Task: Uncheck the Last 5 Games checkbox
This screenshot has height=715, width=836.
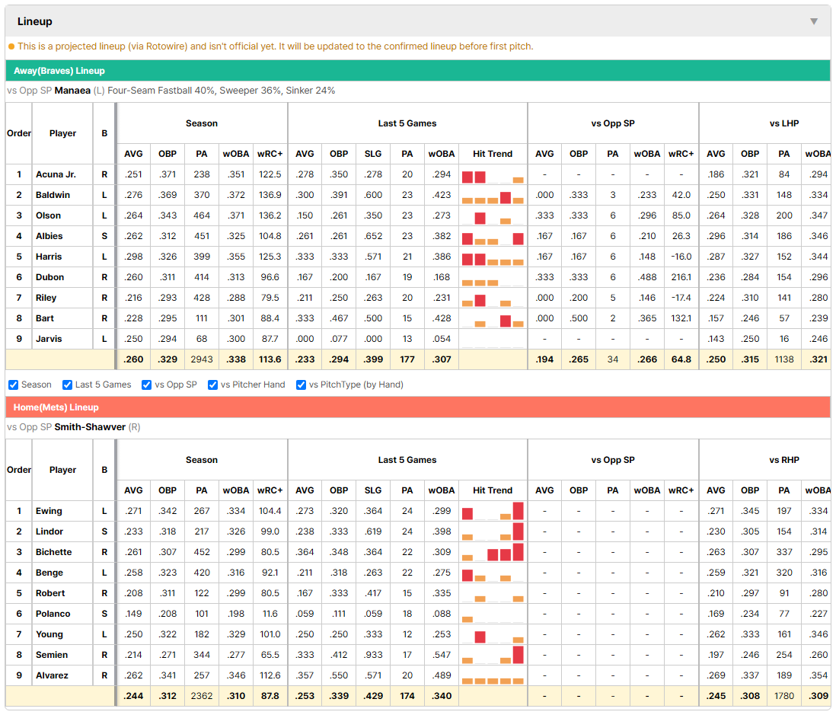Action: click(x=67, y=385)
